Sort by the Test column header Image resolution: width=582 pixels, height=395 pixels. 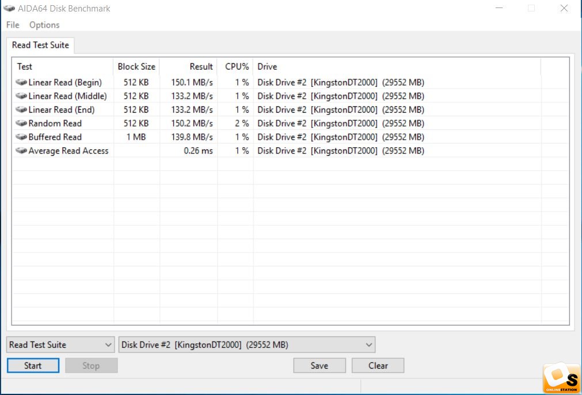[63, 67]
